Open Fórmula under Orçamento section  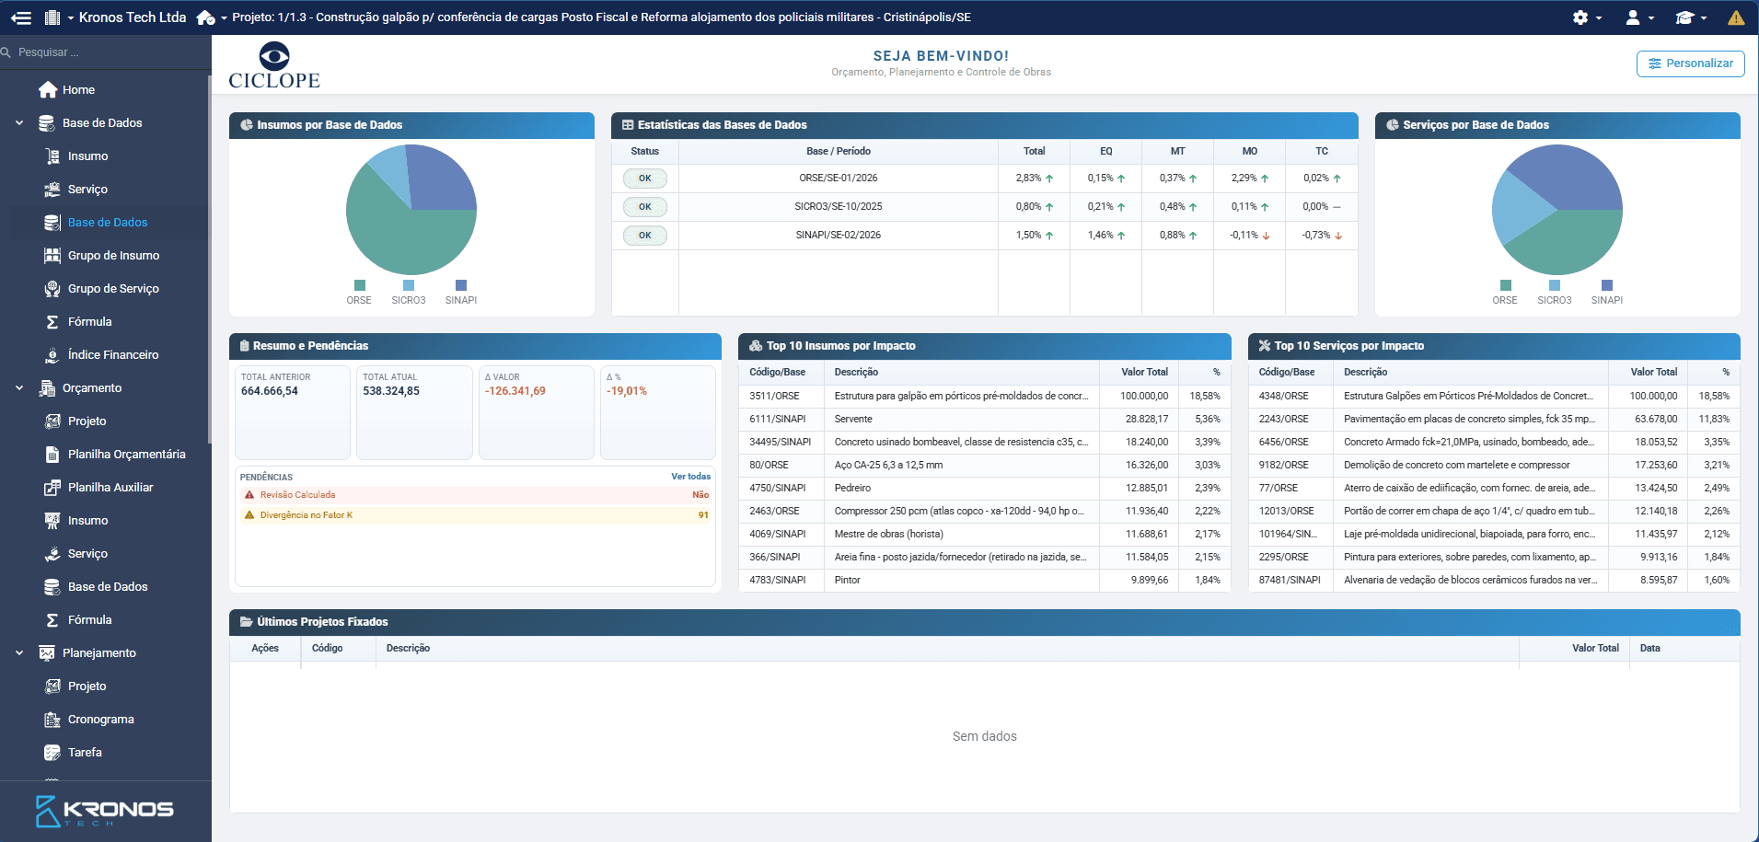tap(89, 619)
